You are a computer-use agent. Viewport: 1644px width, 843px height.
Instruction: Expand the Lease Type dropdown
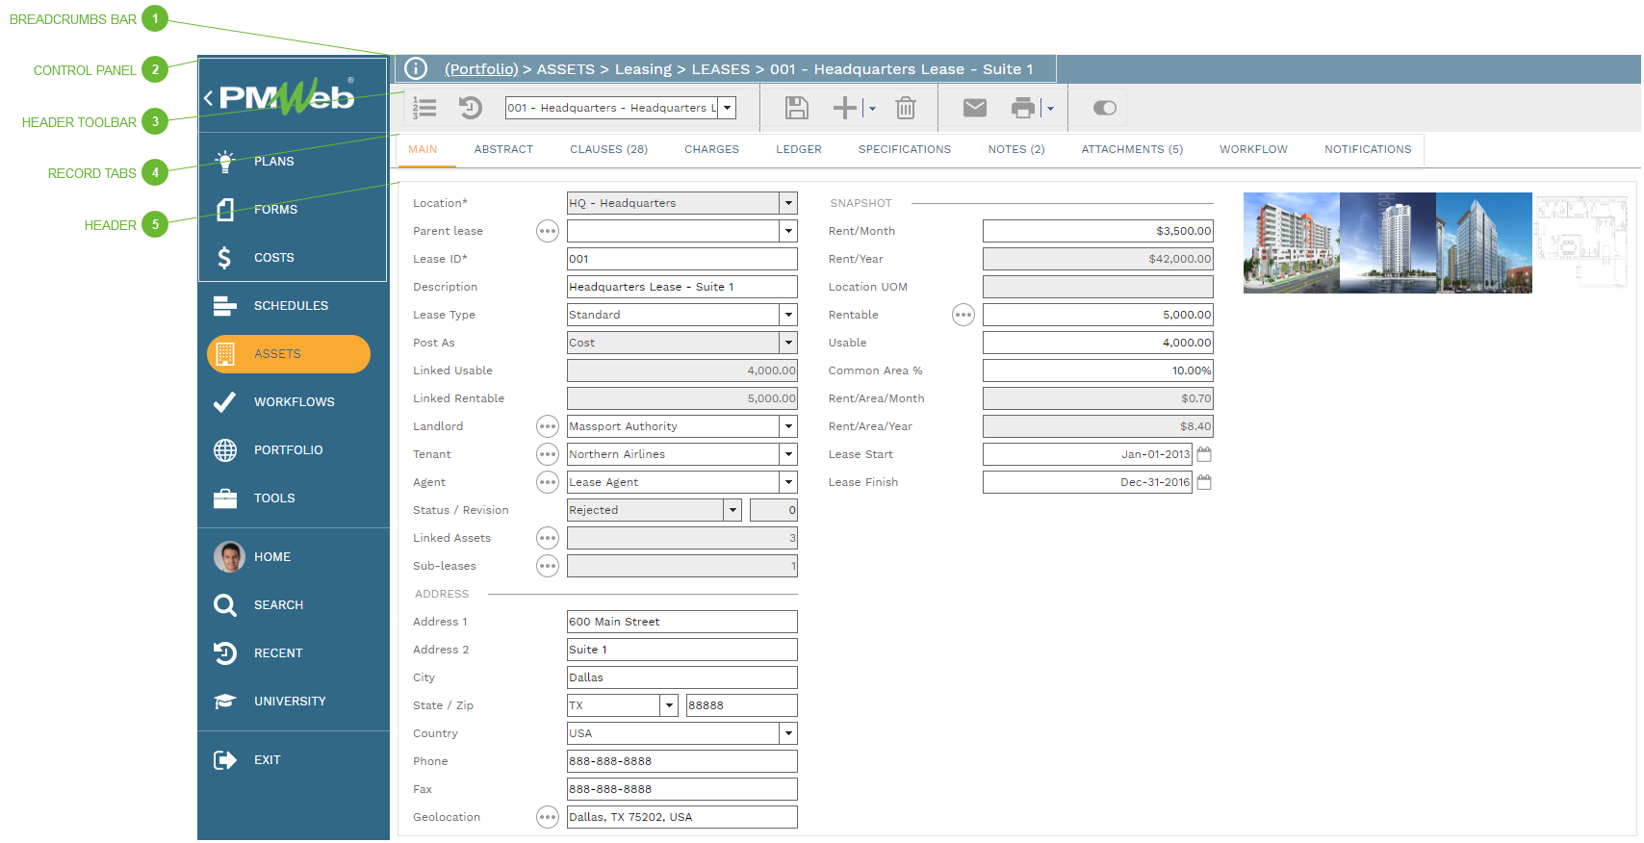788,315
